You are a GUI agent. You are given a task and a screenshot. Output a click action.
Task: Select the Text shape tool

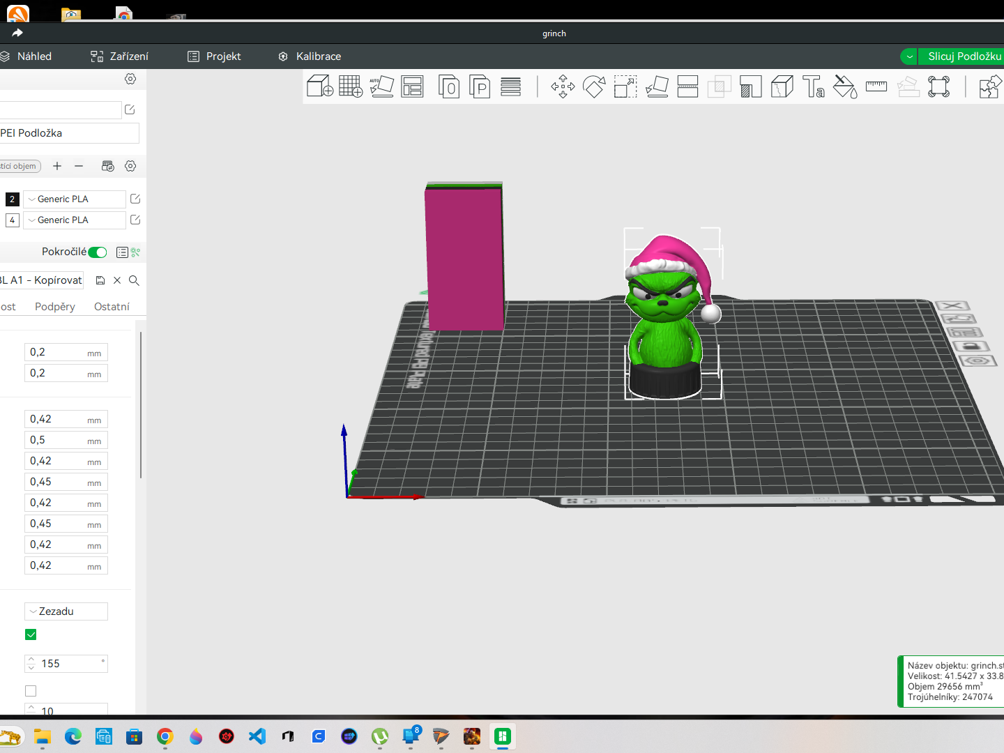coord(814,86)
